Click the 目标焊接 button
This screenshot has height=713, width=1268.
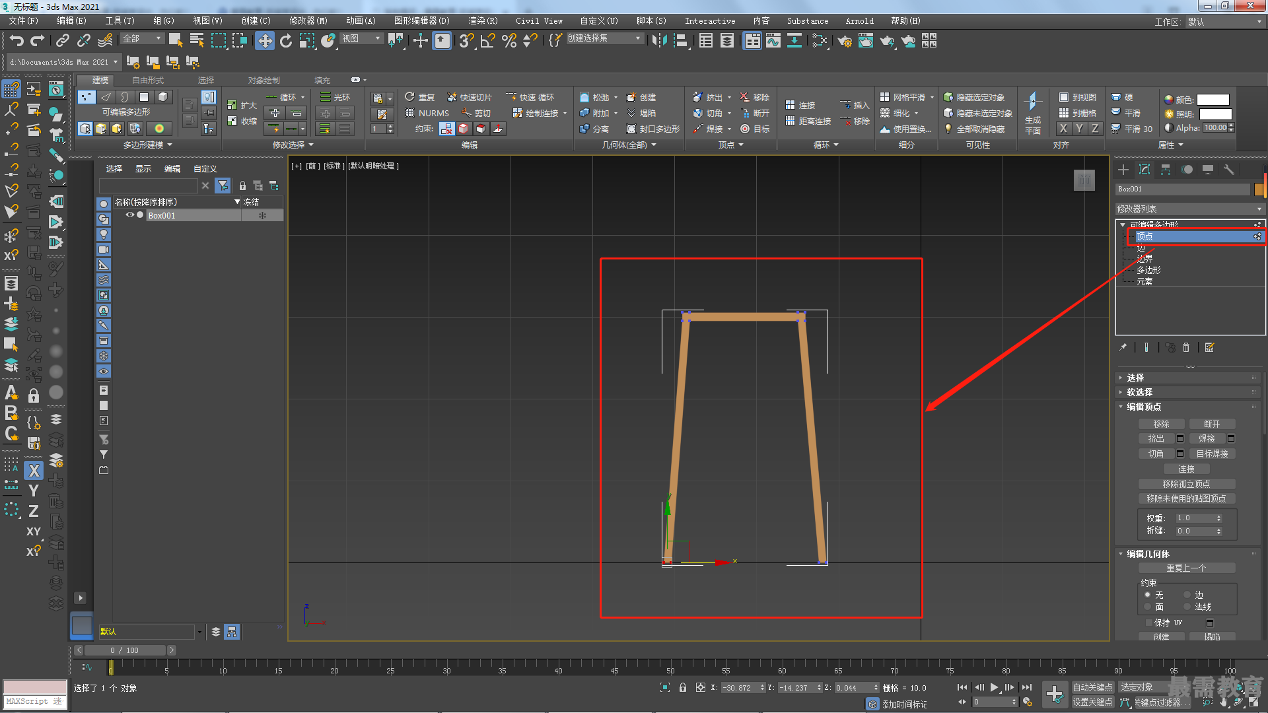(x=1212, y=454)
